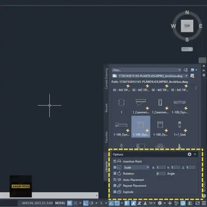Switch to the Libraries tab
The height and width of the screenshot is (207, 207).
[106, 167]
